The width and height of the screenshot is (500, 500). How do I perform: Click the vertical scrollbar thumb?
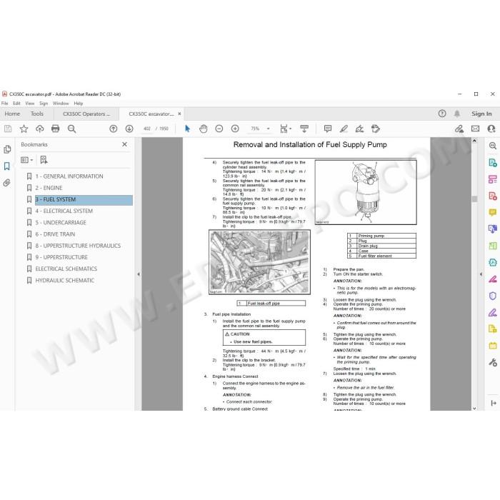tap(474, 199)
